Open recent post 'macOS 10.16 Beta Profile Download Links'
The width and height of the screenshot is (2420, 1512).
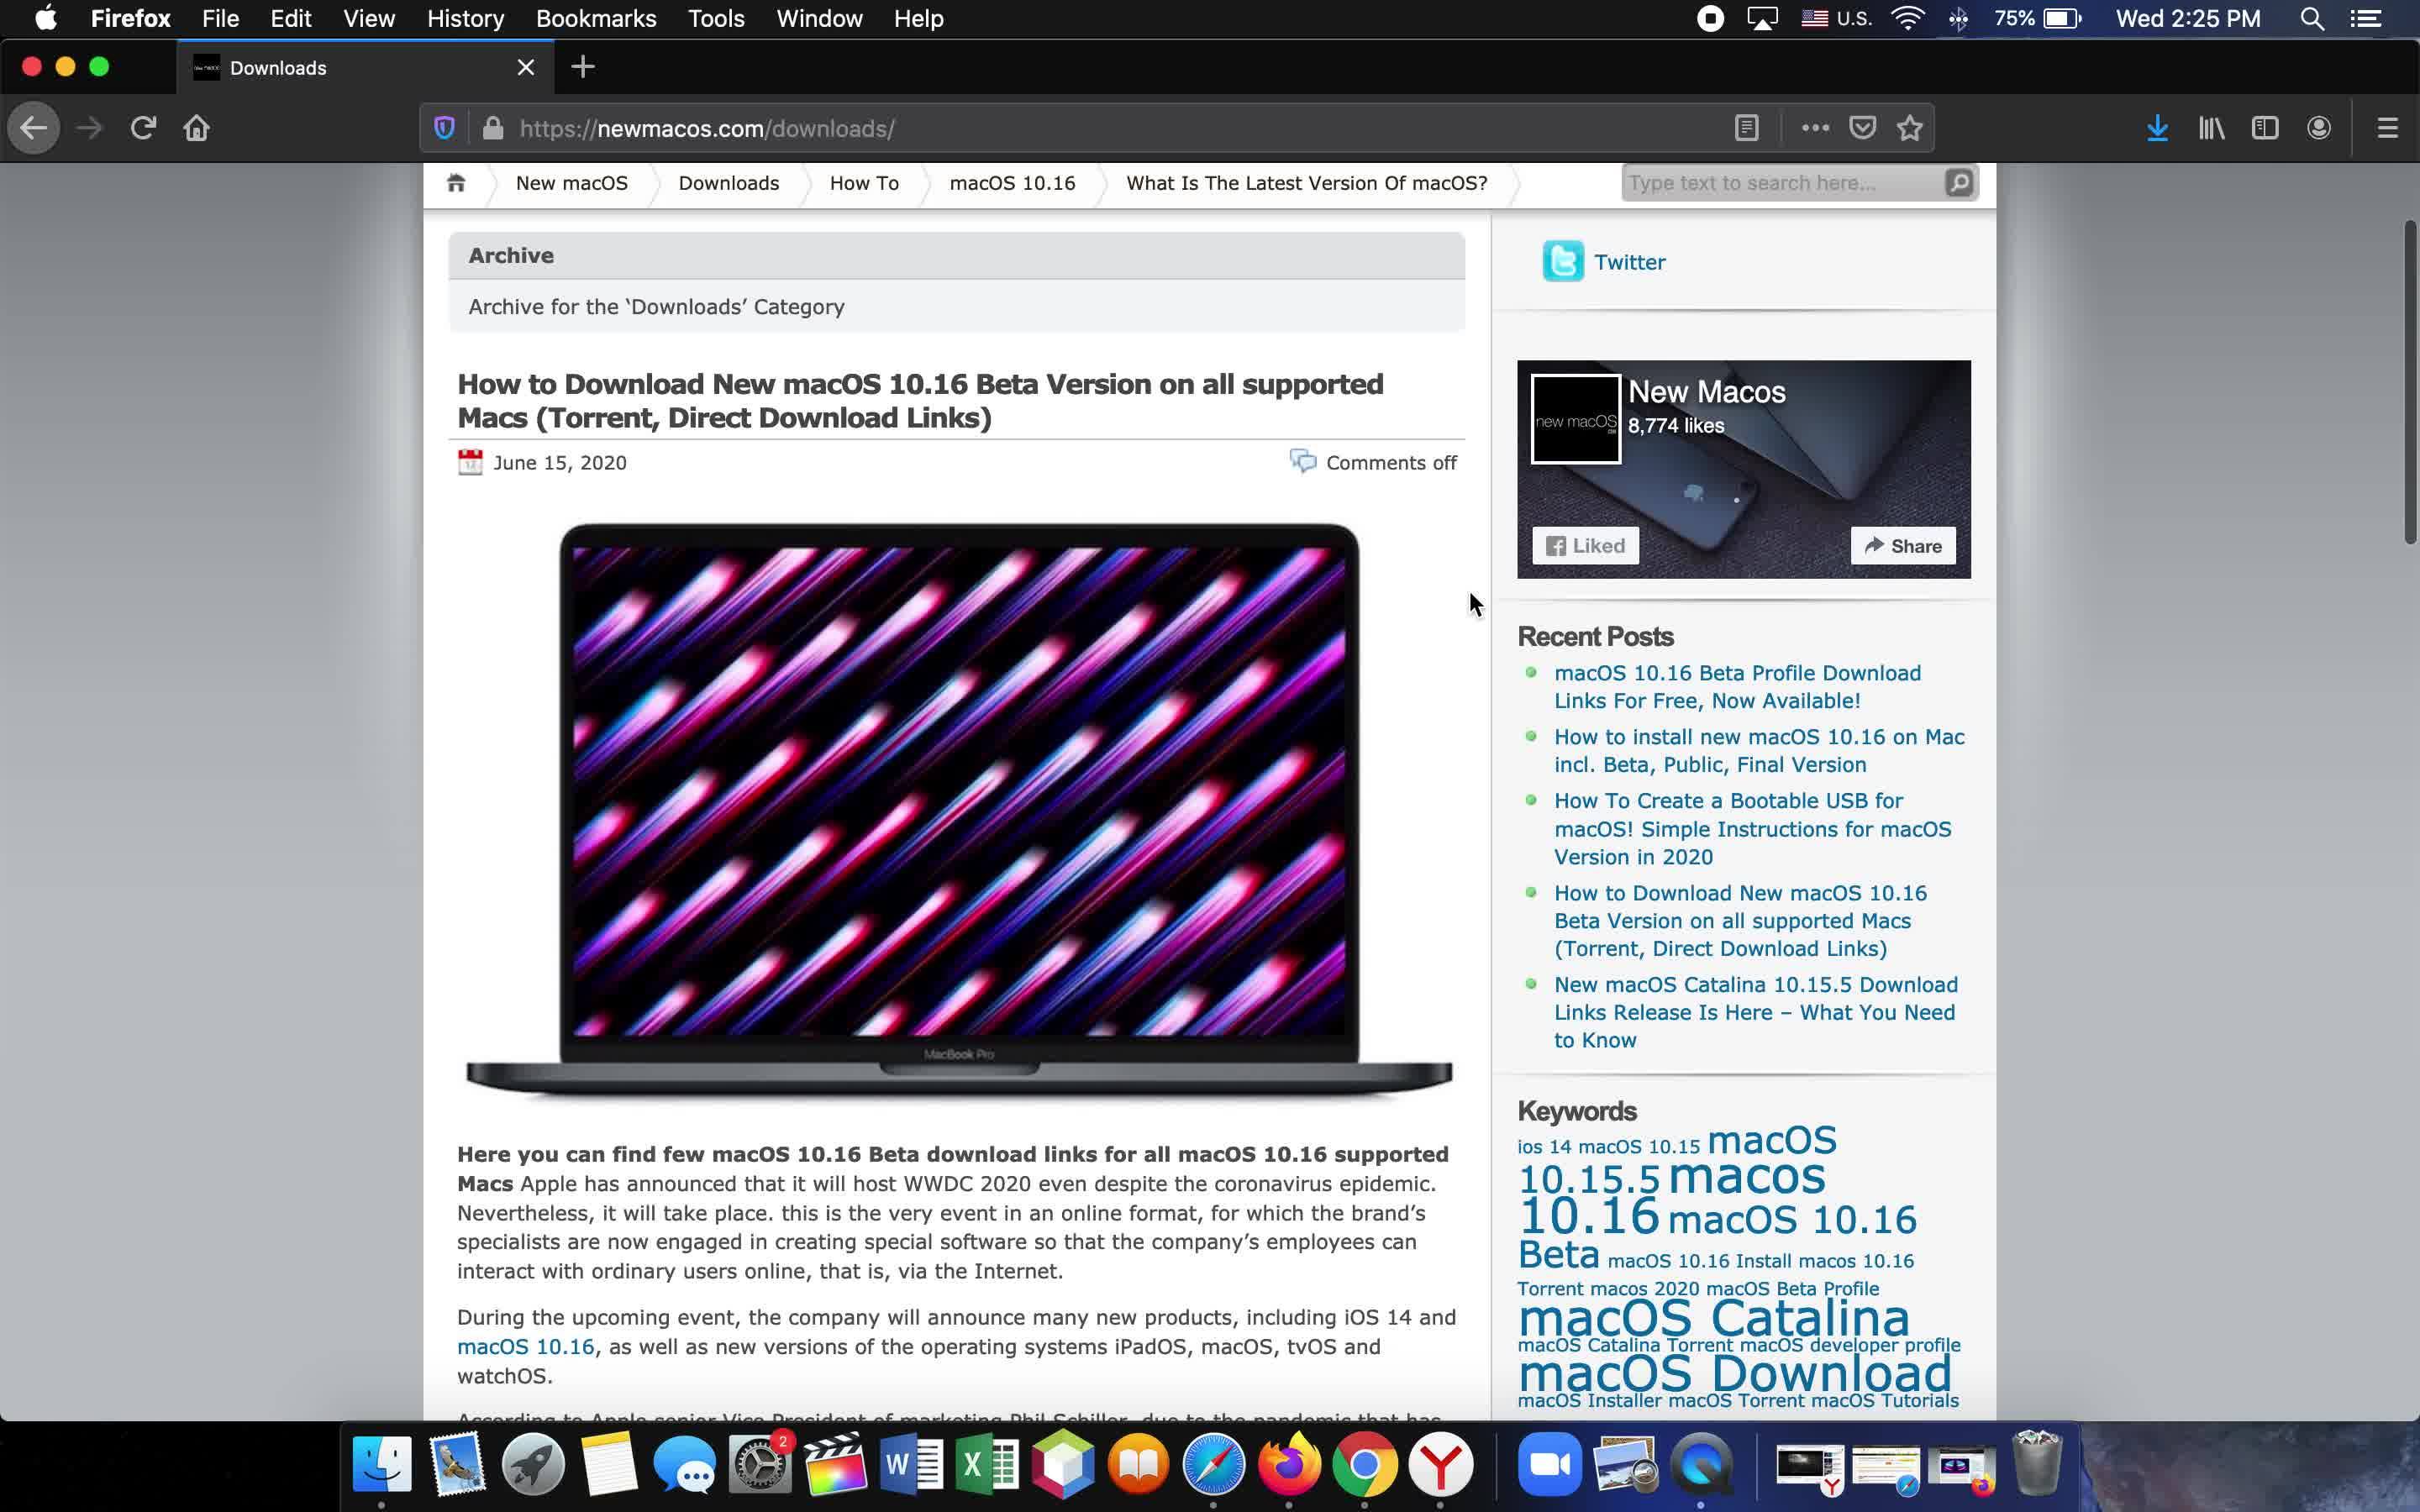point(1737,687)
